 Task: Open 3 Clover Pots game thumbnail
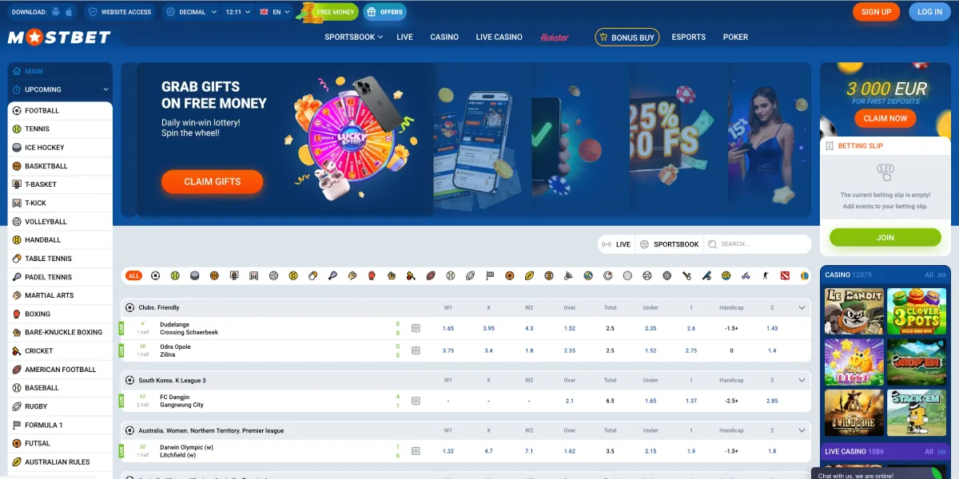(x=917, y=311)
